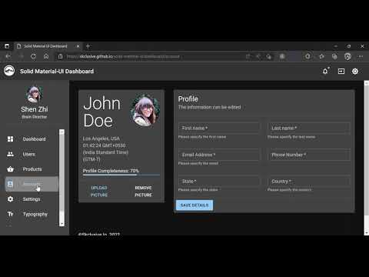Click the UPLOAD PICTURE button
This screenshot has height=277, width=369.
[99, 192]
